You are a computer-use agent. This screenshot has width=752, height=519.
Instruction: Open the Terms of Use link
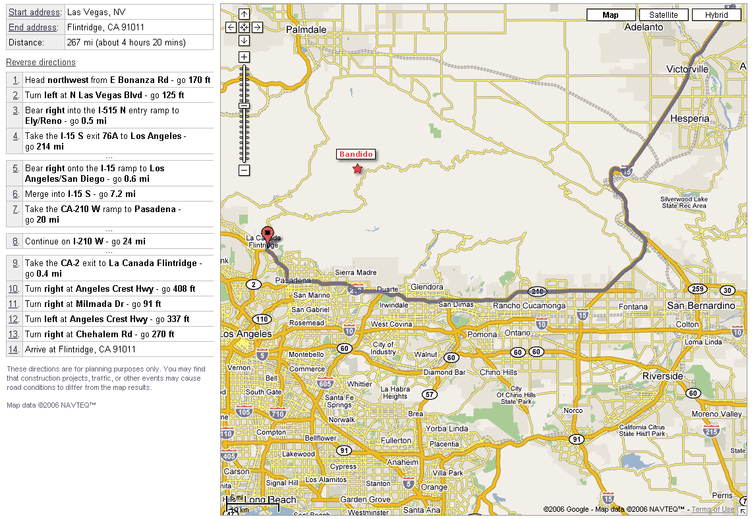(712, 509)
